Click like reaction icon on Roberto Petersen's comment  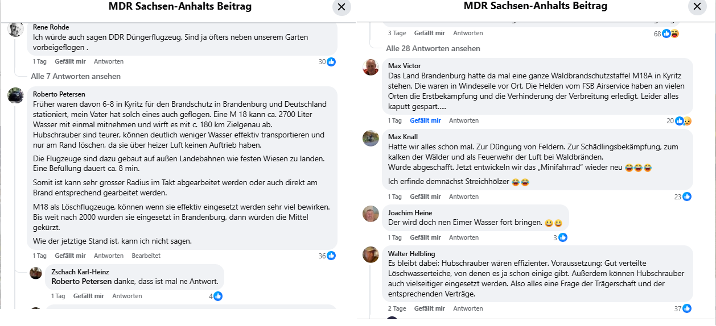(x=331, y=256)
